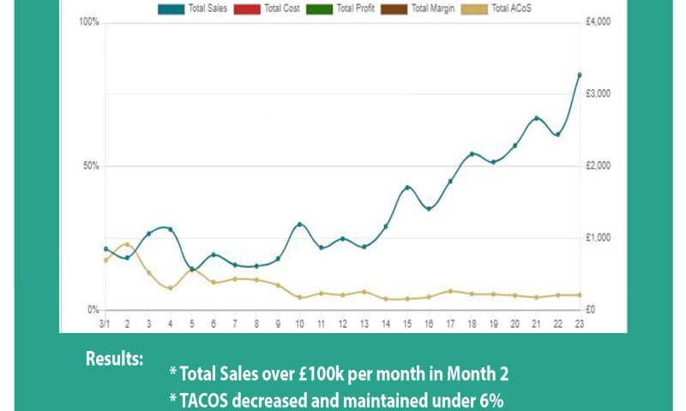
Task: Click the Results heading text
Action: (114, 359)
